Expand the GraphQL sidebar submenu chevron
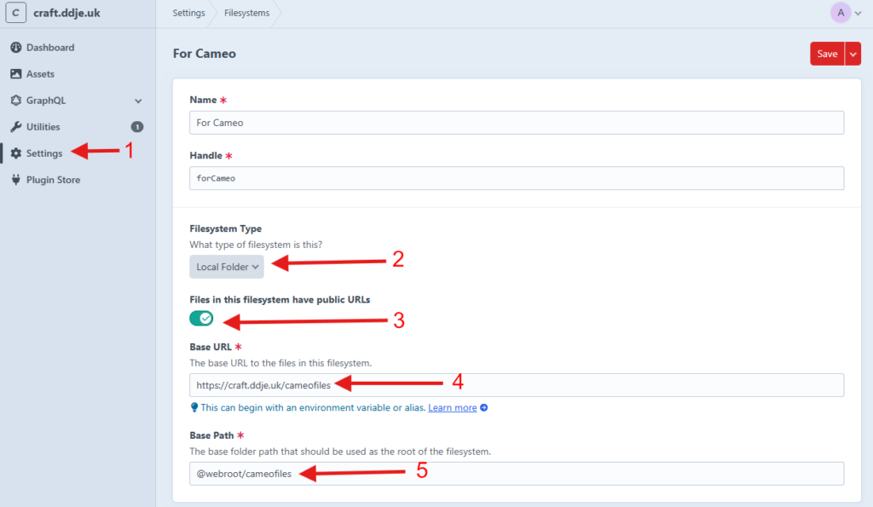This screenshot has width=873, height=507. click(138, 101)
